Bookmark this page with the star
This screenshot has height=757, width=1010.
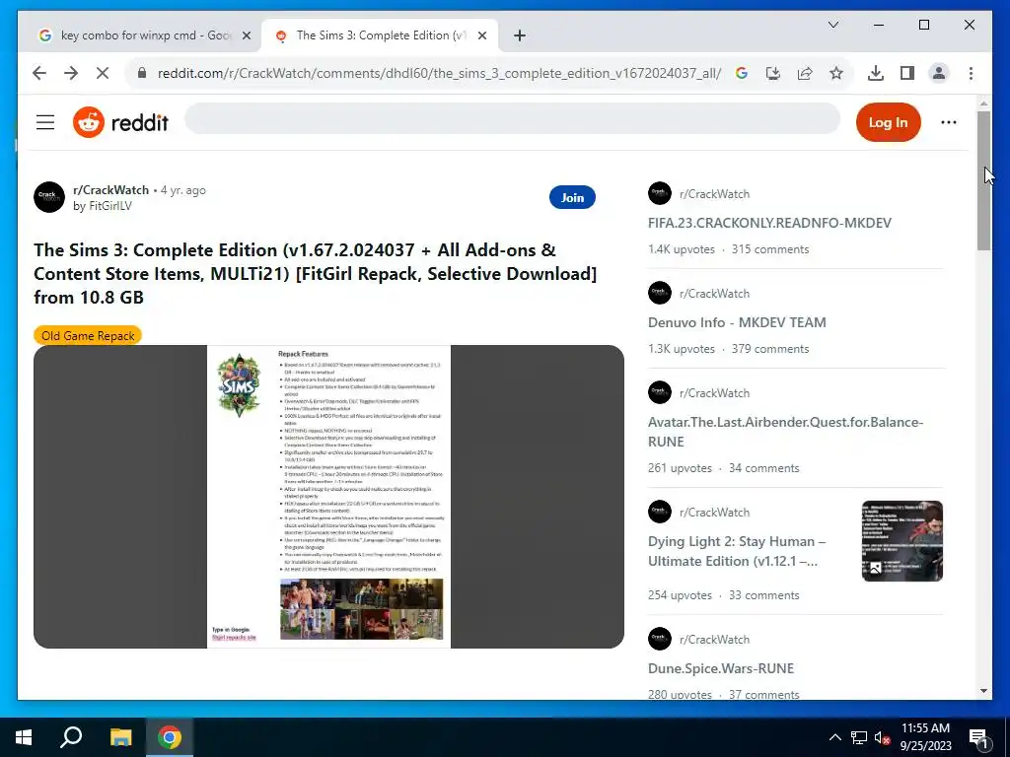(836, 73)
